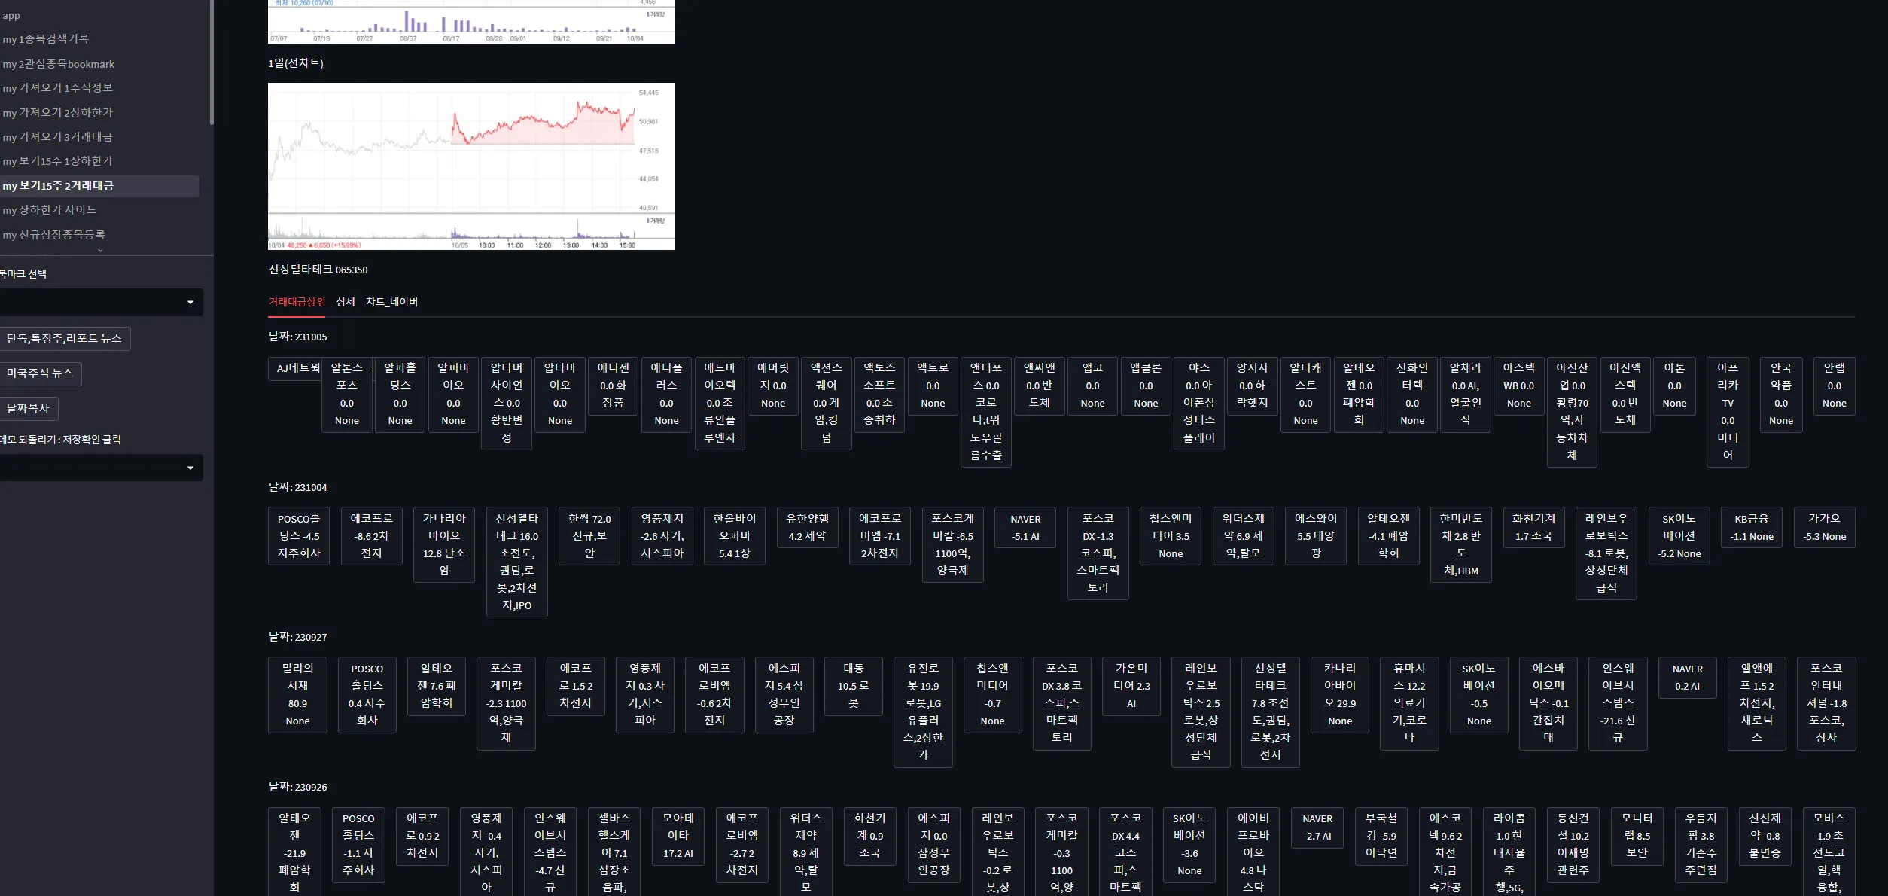Image resolution: width=1888 pixels, height=896 pixels.
Task: Open my 신규상장종목등록 page
Action: 54,235
